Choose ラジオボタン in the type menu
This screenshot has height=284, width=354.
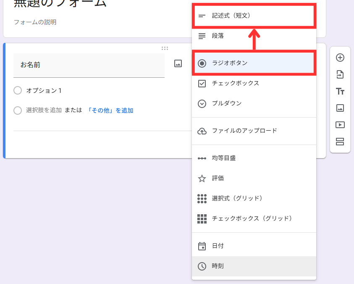pyautogui.click(x=254, y=63)
